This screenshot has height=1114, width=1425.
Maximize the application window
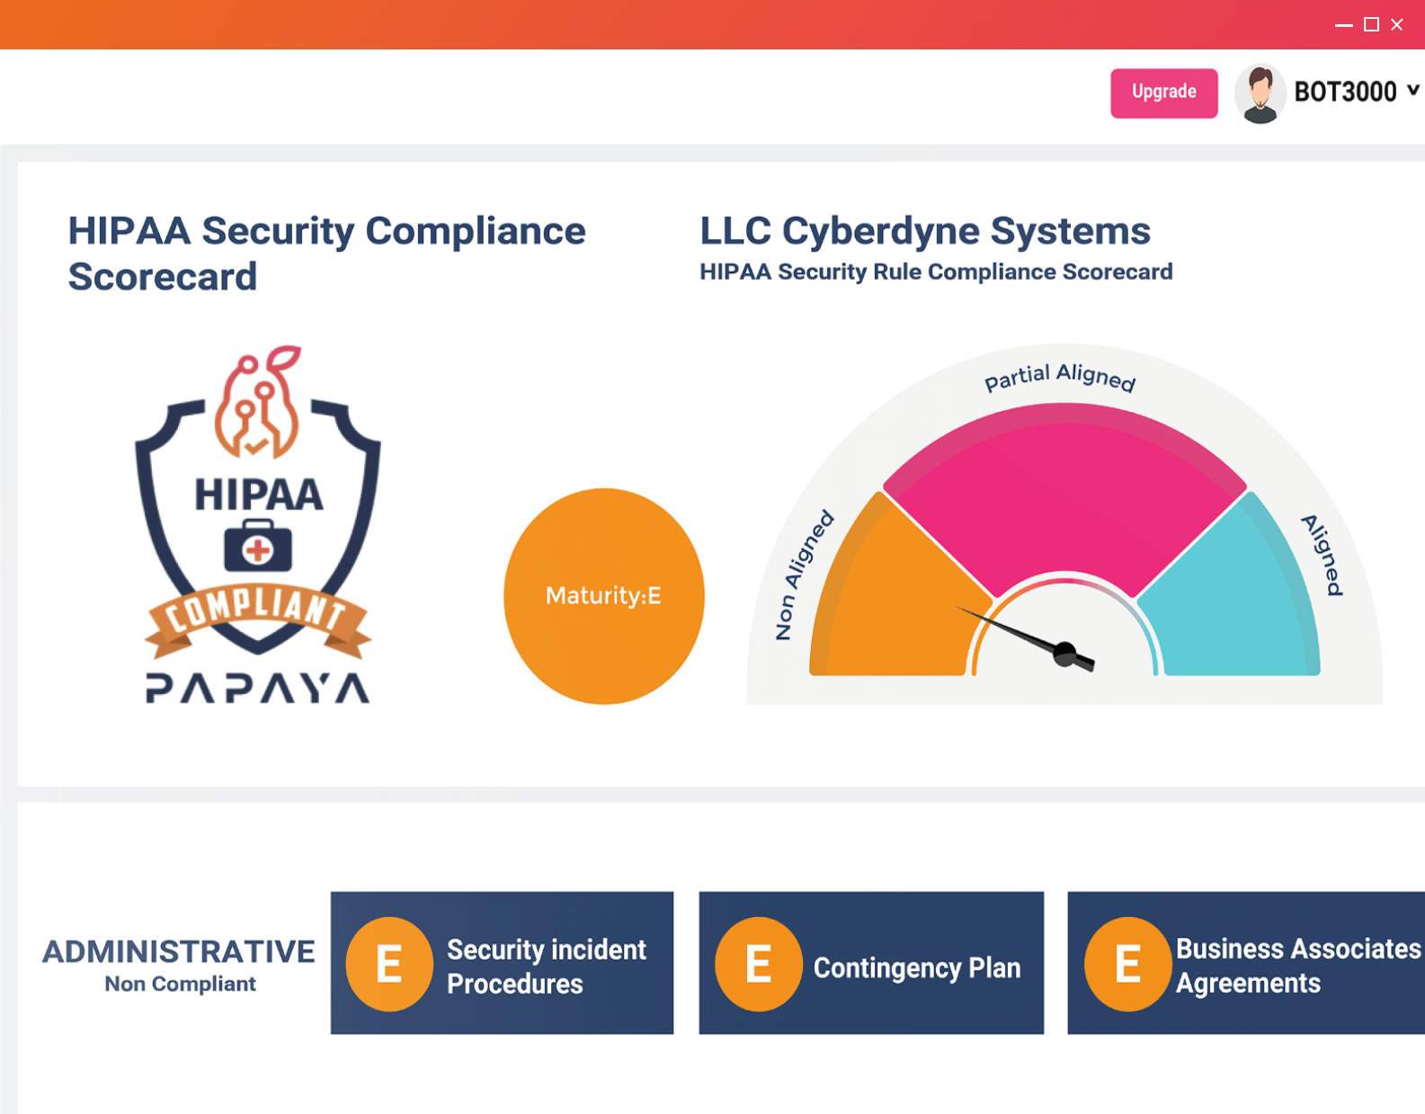pyautogui.click(x=1371, y=24)
